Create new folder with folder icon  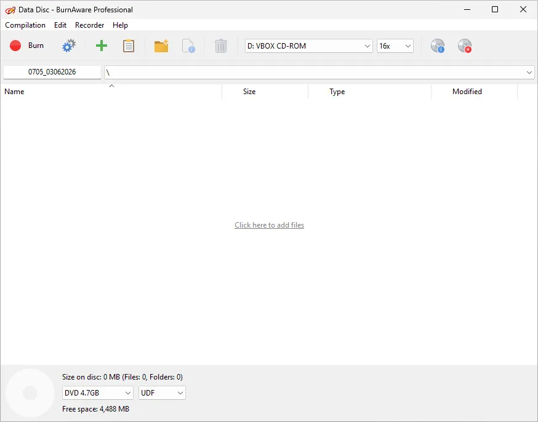[x=161, y=46]
